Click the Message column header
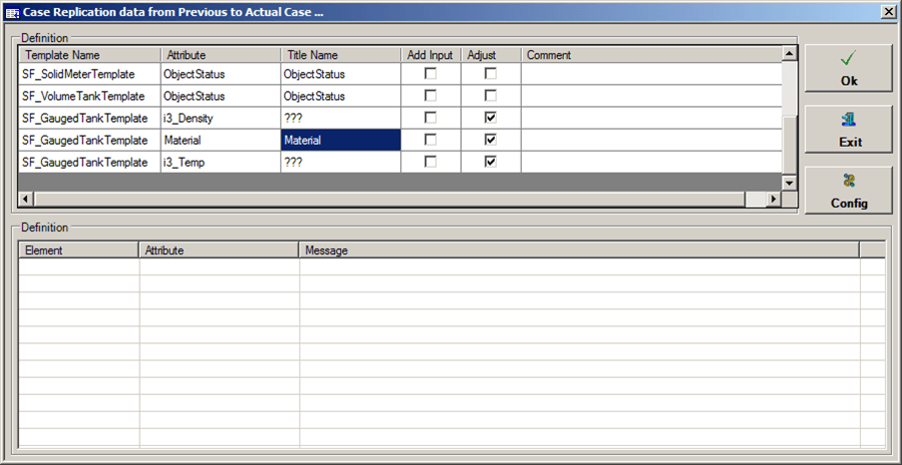902x465 pixels. 580,250
